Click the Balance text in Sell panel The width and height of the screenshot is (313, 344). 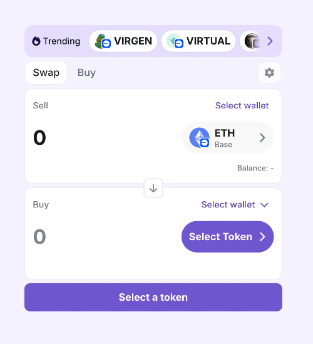(255, 169)
